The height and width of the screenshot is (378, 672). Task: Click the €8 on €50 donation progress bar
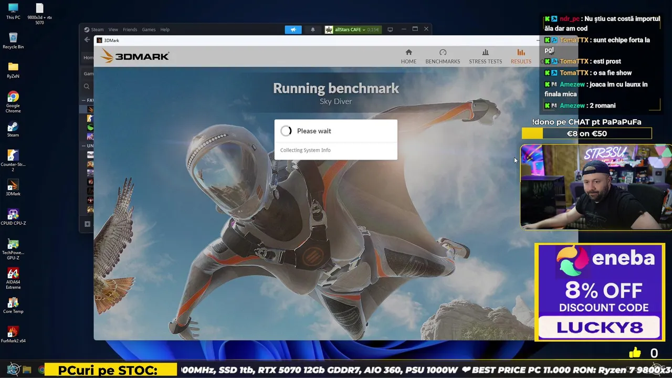586,133
